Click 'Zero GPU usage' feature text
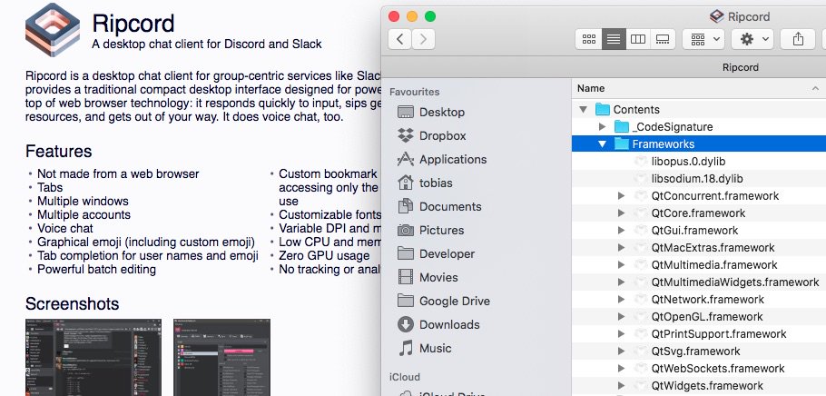826x396 pixels. 324,256
